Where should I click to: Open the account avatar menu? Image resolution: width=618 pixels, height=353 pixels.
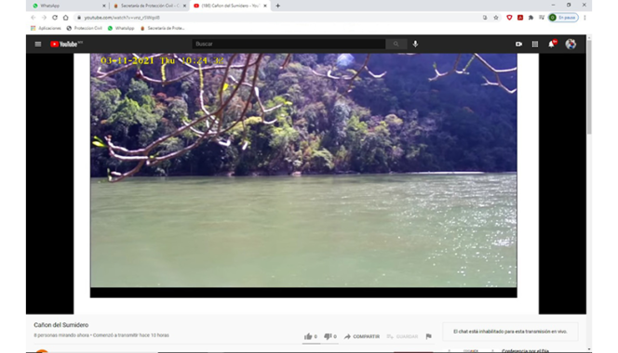tap(571, 44)
